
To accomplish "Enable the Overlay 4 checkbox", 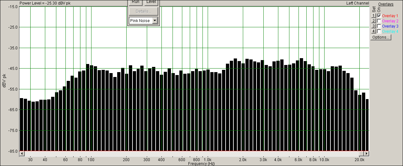I will (379, 32).
